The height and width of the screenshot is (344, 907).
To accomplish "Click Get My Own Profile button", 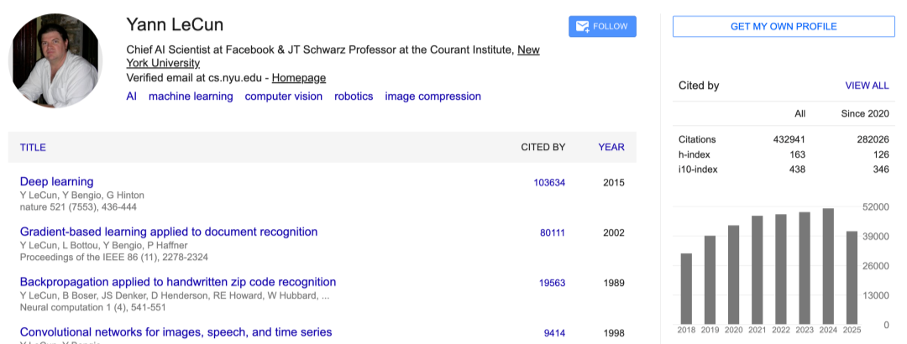I will [784, 27].
